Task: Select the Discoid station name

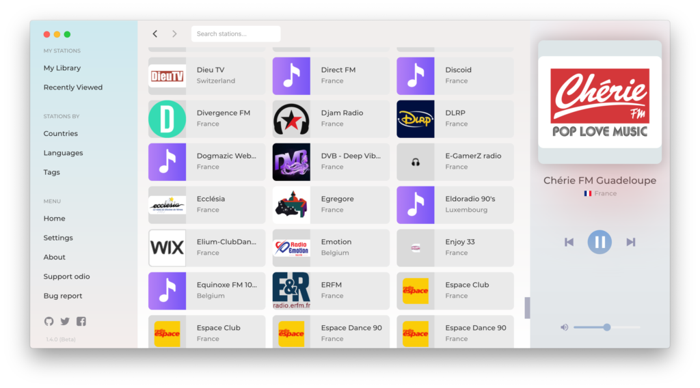Action: click(458, 70)
